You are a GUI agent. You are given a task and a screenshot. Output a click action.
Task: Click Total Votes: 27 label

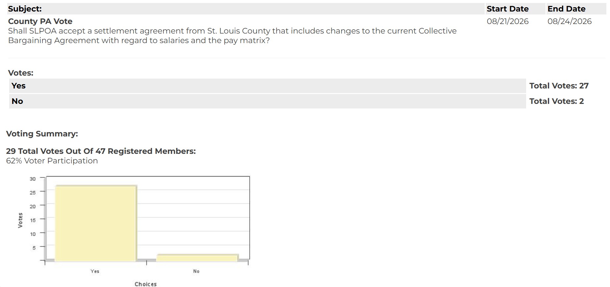point(559,86)
